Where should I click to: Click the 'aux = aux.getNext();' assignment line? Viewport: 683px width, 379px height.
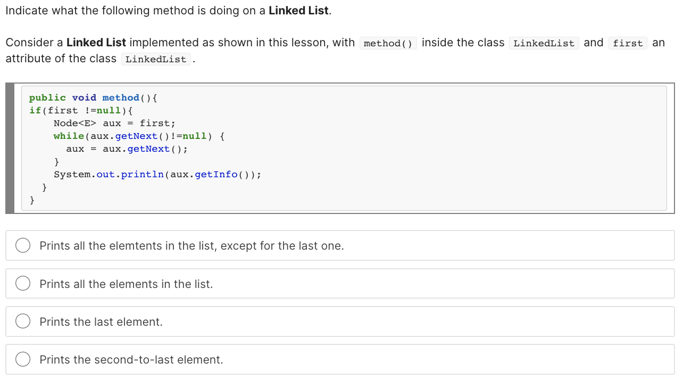click(x=127, y=149)
